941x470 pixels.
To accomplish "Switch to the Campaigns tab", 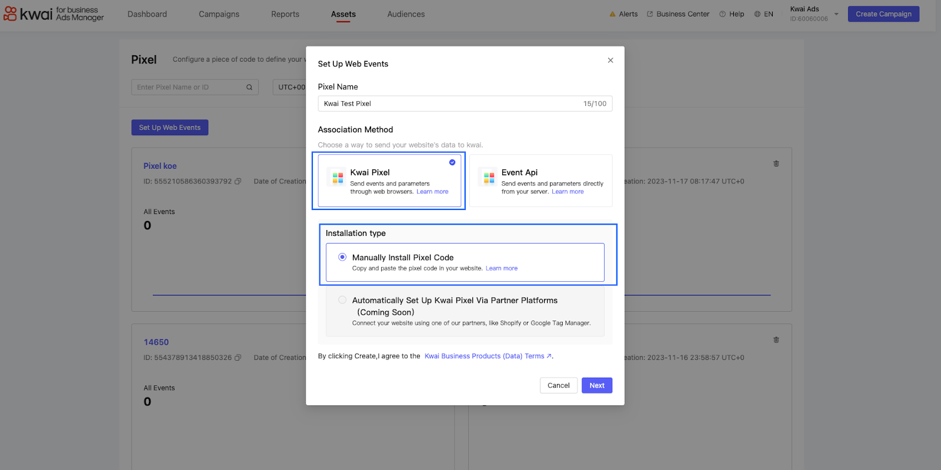I will click(219, 14).
